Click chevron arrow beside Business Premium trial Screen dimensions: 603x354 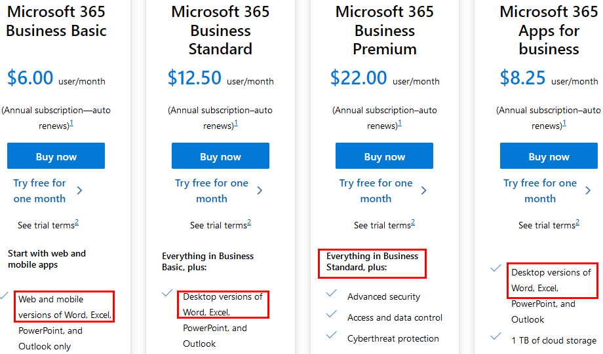click(423, 190)
